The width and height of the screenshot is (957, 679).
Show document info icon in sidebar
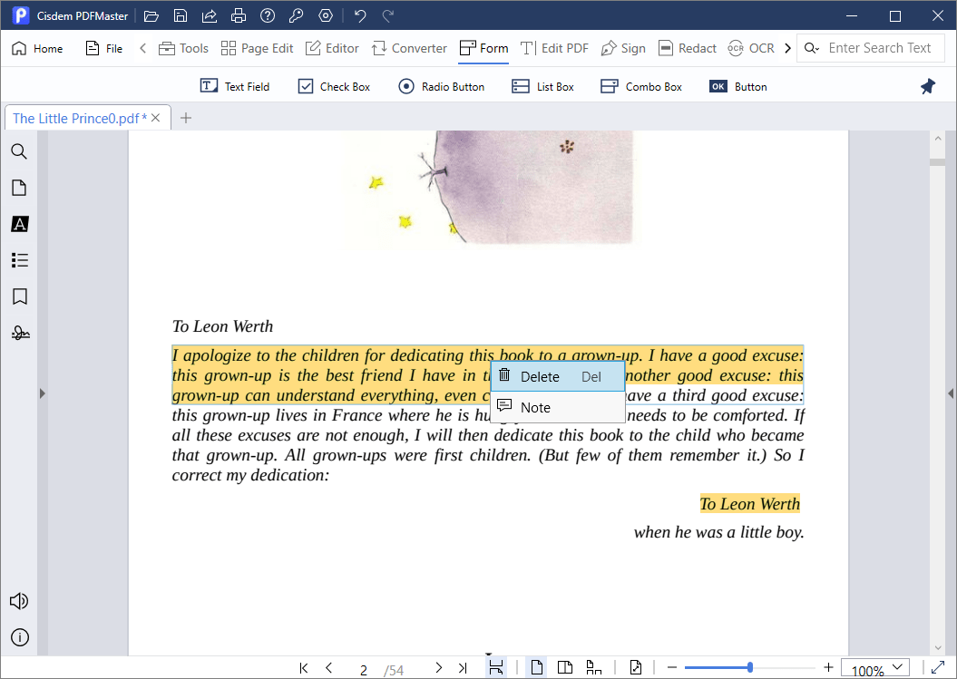click(x=20, y=638)
